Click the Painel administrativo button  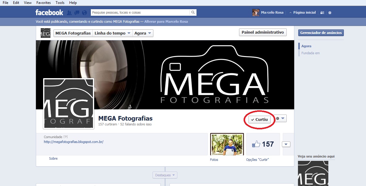(263, 32)
